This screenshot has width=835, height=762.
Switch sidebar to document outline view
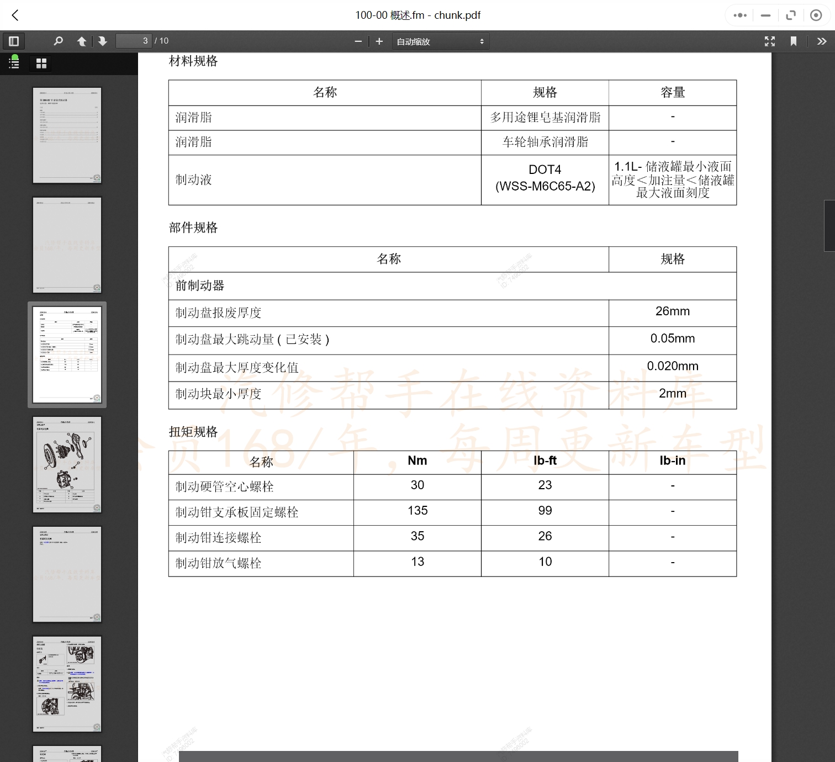pyautogui.click(x=14, y=63)
